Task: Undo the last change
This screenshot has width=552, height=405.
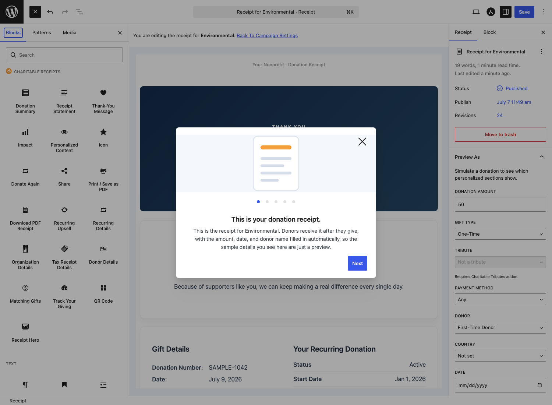Action: point(50,12)
